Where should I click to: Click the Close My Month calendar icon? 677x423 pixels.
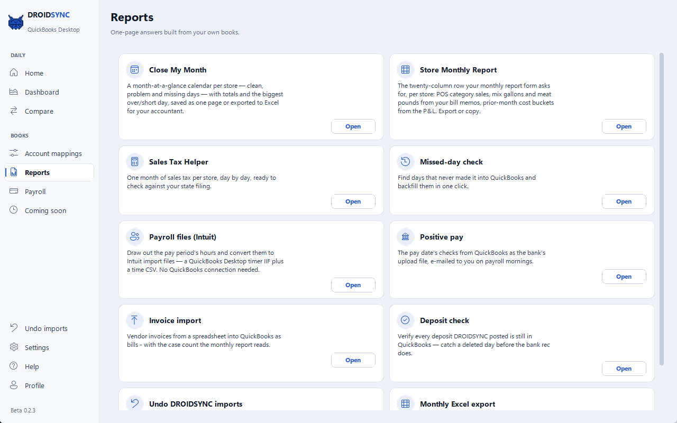[x=135, y=70]
